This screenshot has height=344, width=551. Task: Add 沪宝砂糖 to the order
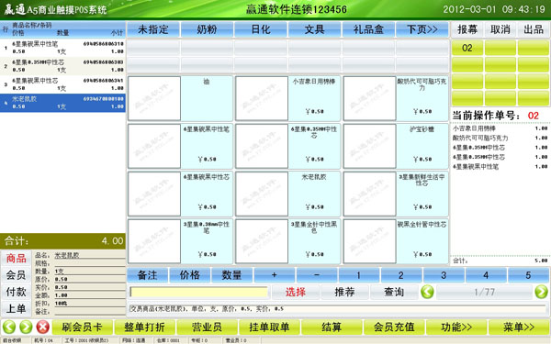(396, 146)
